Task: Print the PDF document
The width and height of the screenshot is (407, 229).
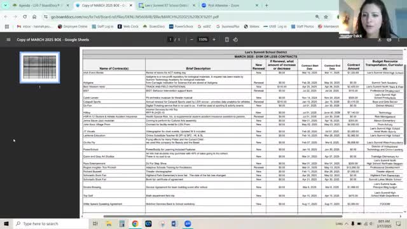Action: coord(389,39)
